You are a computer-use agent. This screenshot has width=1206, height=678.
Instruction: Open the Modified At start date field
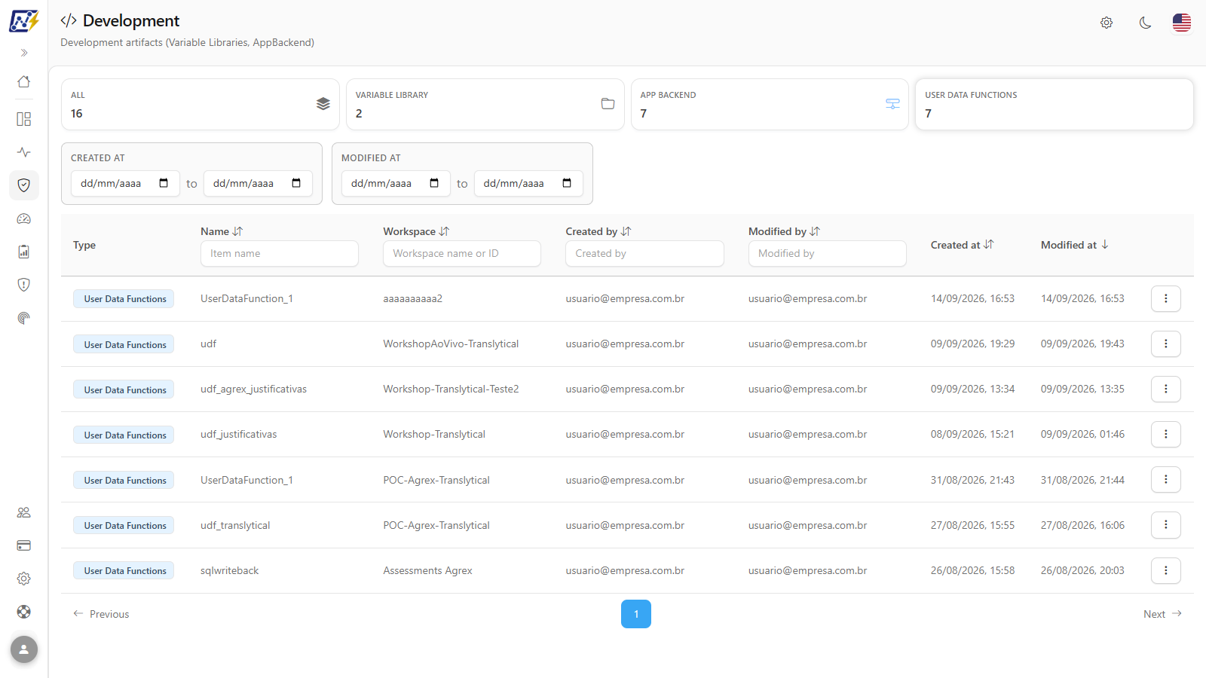point(396,183)
